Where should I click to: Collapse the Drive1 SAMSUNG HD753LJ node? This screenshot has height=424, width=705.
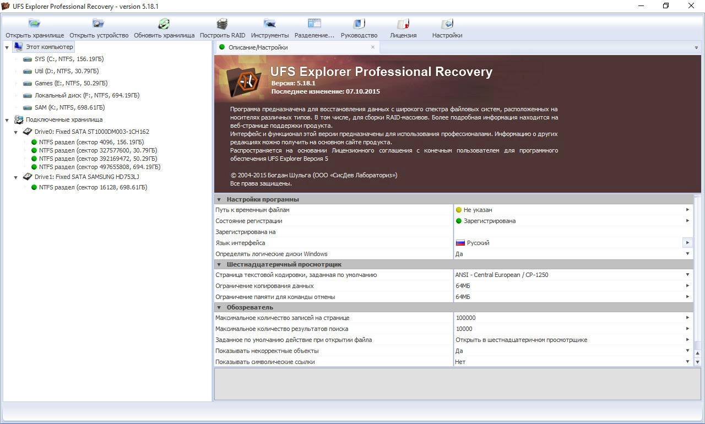[x=16, y=177]
